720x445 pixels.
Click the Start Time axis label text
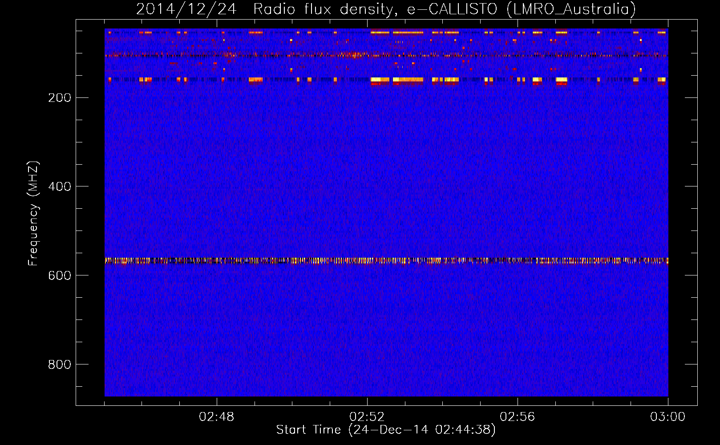pos(386,430)
